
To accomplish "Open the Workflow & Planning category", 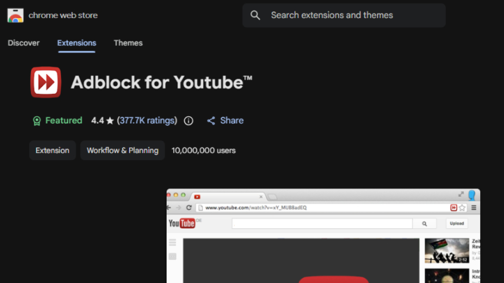I will pyautogui.click(x=123, y=150).
